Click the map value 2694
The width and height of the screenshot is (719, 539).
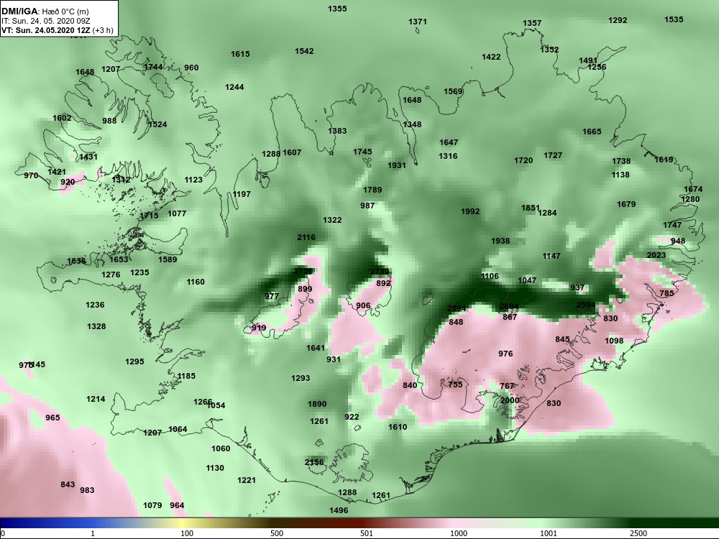(x=509, y=307)
